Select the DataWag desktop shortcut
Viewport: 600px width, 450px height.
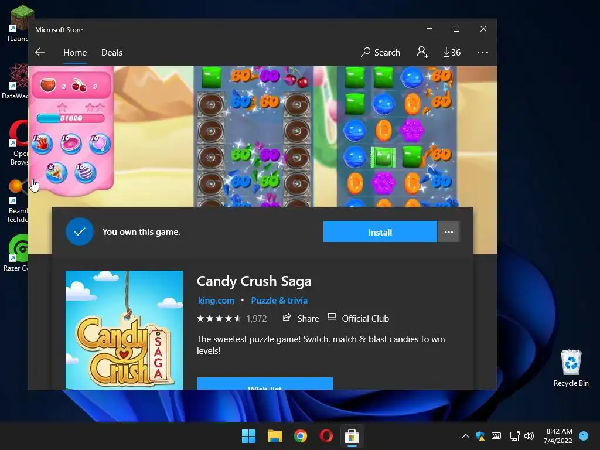15,81
